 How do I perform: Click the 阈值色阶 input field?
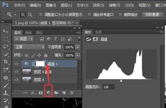[x=109, y=87]
